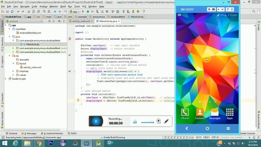Click the Stop square icon in toolbar
261x147 pixels.
pos(107,11)
